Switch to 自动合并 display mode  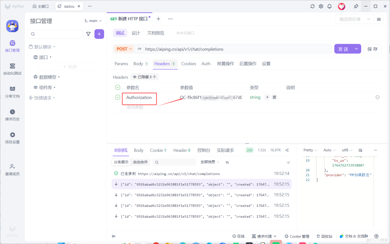click(x=141, y=162)
